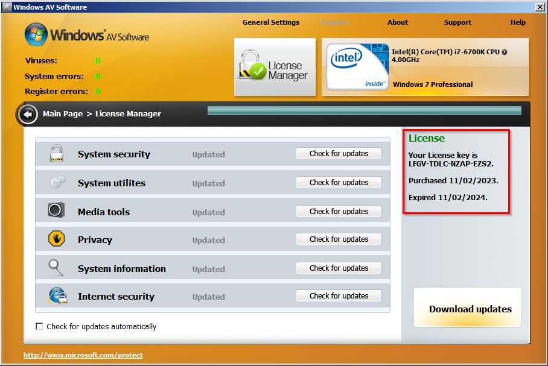Click the Register errors count value

(x=98, y=92)
